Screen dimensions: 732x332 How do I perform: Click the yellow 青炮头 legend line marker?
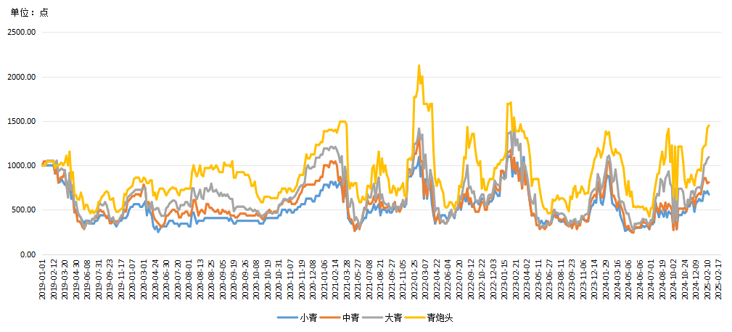416,318
